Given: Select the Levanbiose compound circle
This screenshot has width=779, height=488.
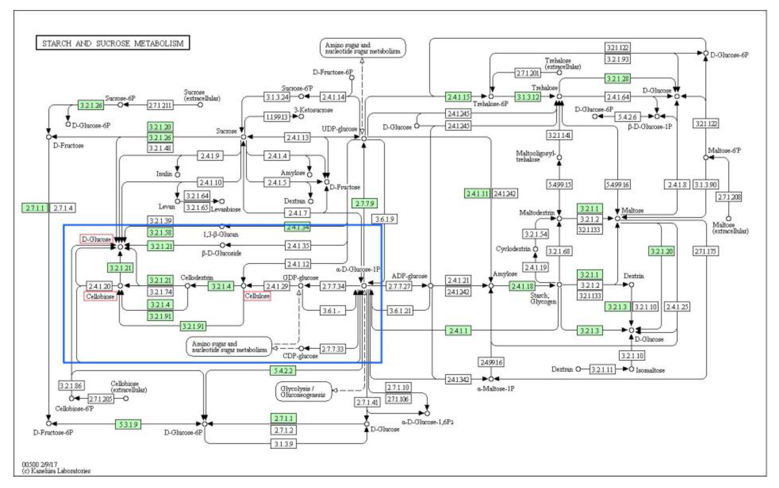Looking at the screenshot, I should click(222, 201).
